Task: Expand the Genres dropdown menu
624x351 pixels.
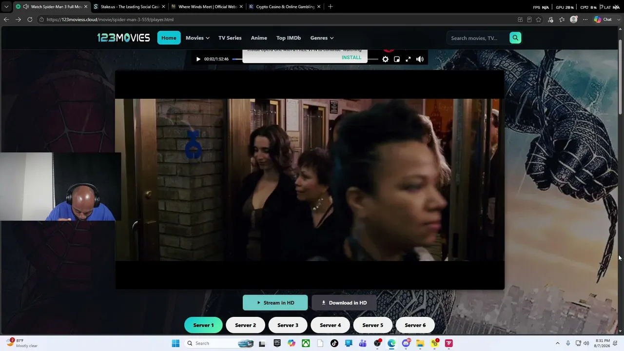Action: pos(322,38)
